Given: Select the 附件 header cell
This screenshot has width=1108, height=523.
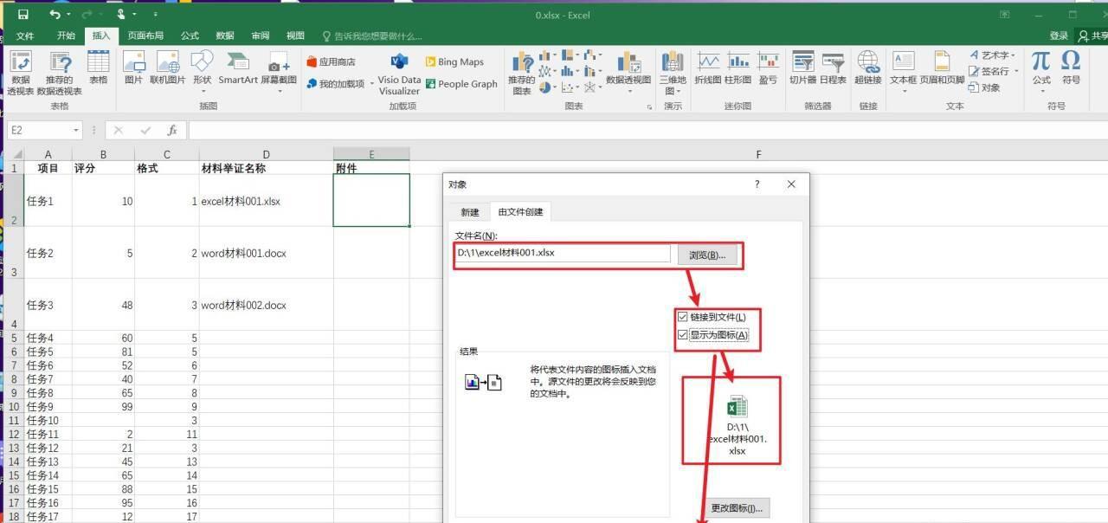Looking at the screenshot, I should pos(371,168).
